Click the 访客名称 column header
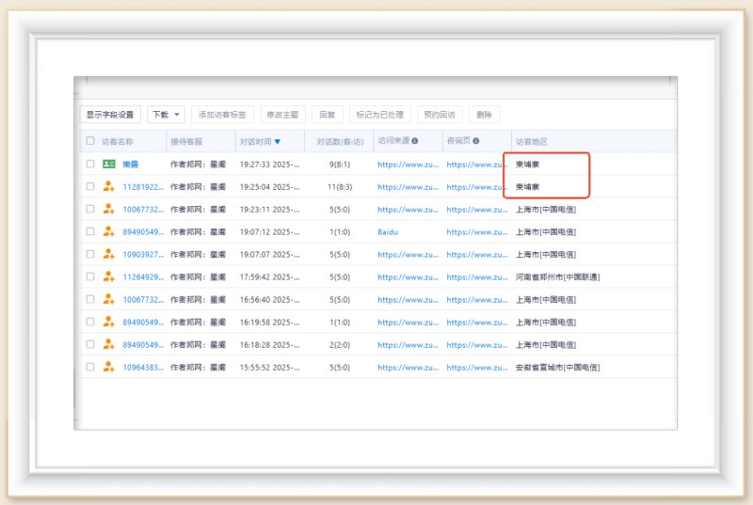 118,142
